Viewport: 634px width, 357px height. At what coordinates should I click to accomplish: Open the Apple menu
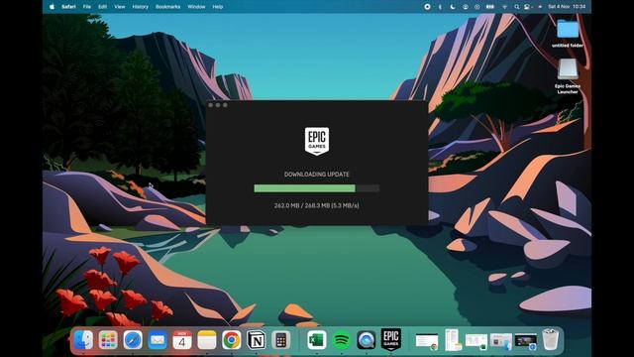pyautogui.click(x=52, y=7)
